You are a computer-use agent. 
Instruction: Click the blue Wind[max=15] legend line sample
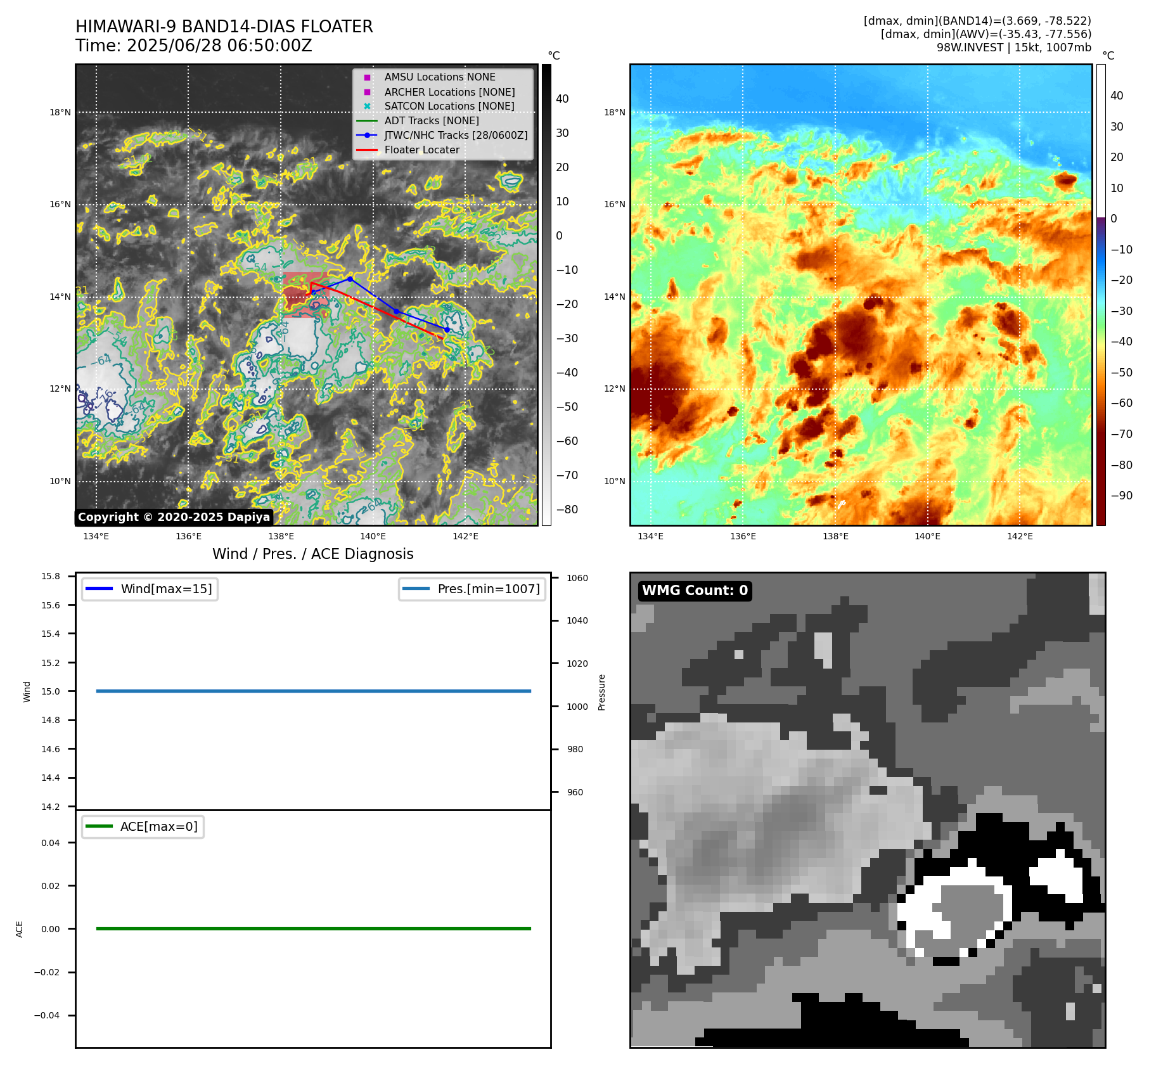point(99,589)
